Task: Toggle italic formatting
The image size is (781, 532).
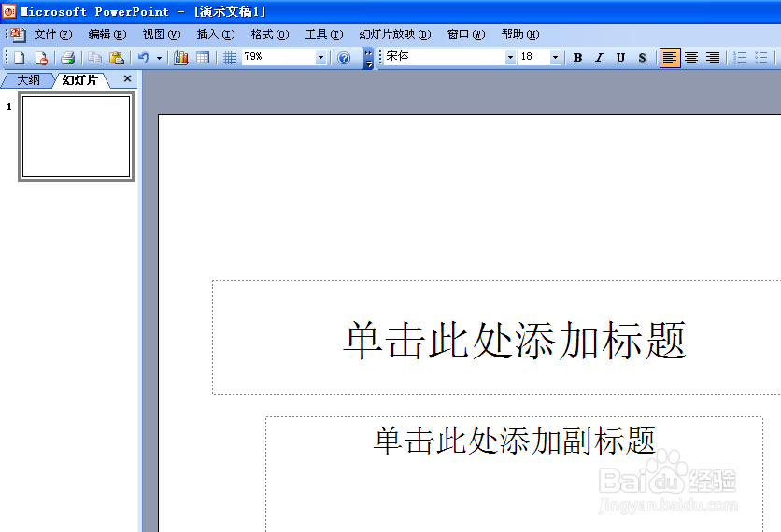Action: coord(599,58)
